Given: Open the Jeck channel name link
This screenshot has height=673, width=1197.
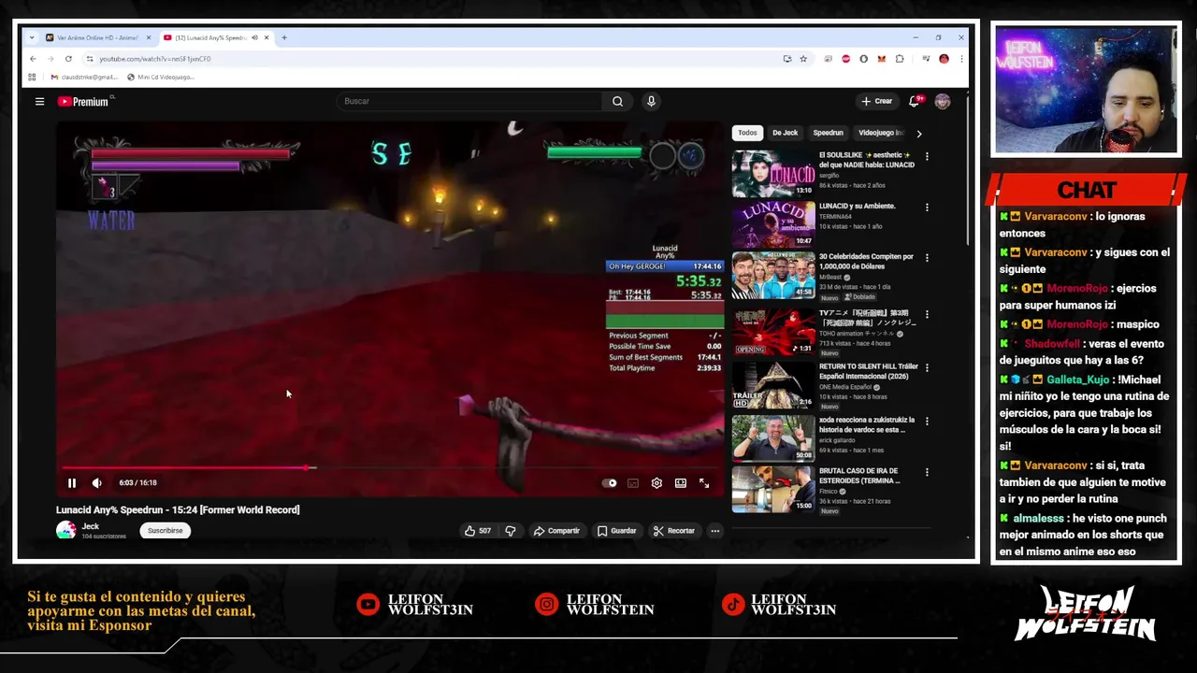Looking at the screenshot, I should 90,526.
